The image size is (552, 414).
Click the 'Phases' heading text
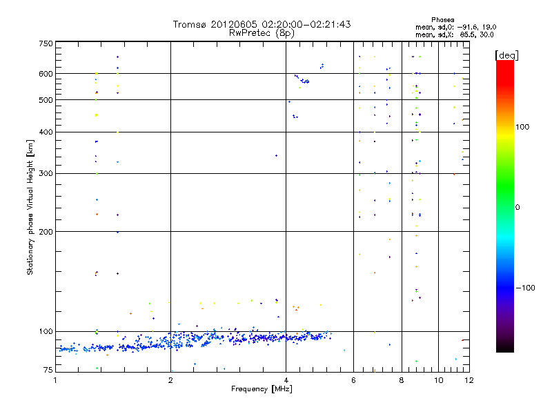[x=442, y=20]
